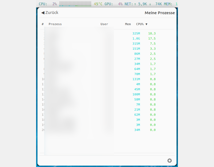Click the CPU percentage label in top bar
This screenshot has height=167, width=214.
[48, 4]
